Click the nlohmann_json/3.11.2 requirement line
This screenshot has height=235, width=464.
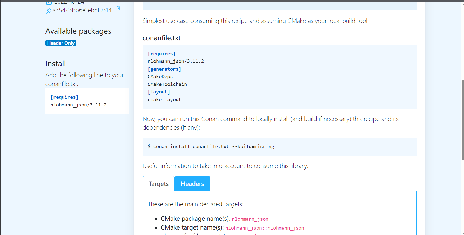tap(176, 61)
